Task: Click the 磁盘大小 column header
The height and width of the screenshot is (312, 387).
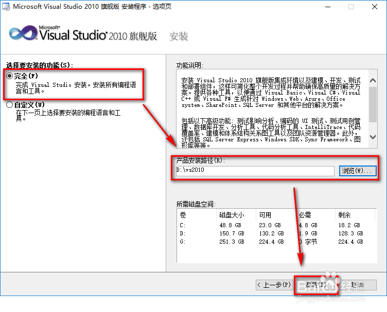Action: (x=236, y=215)
